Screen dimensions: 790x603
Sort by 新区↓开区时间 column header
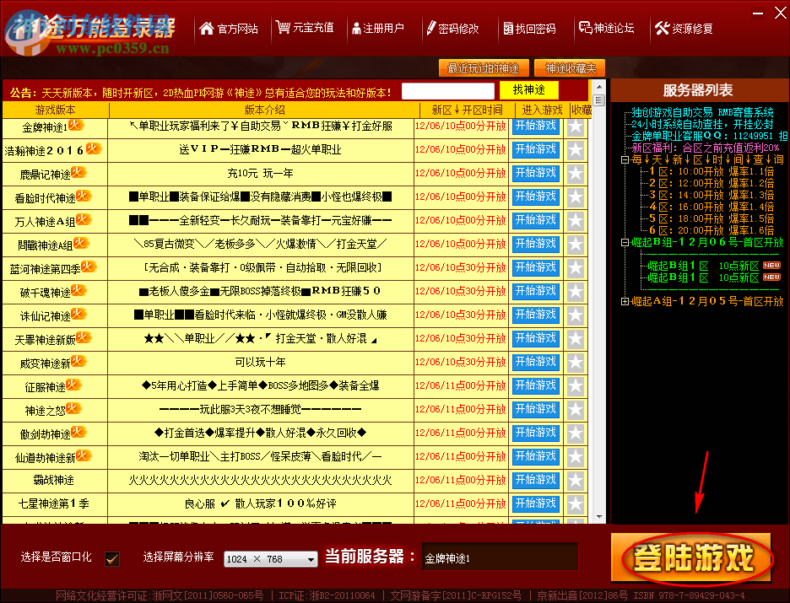pyautogui.click(x=467, y=110)
